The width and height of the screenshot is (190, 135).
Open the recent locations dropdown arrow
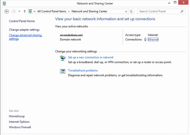(x=19, y=11)
